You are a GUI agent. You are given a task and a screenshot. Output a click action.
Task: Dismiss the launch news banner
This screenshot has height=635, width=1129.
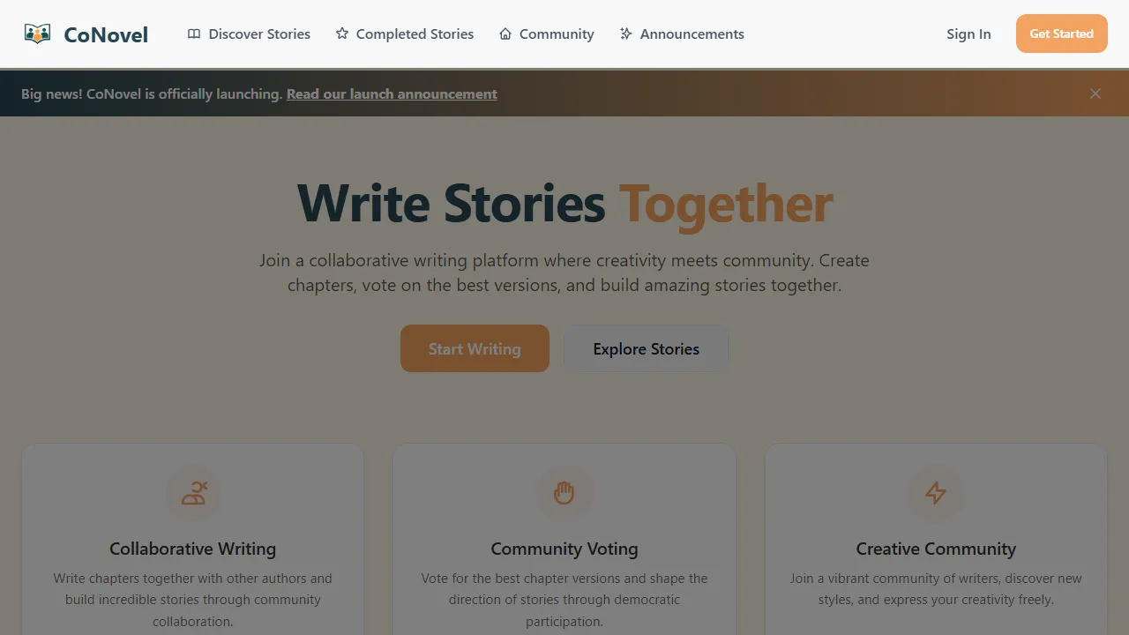pos(1095,93)
